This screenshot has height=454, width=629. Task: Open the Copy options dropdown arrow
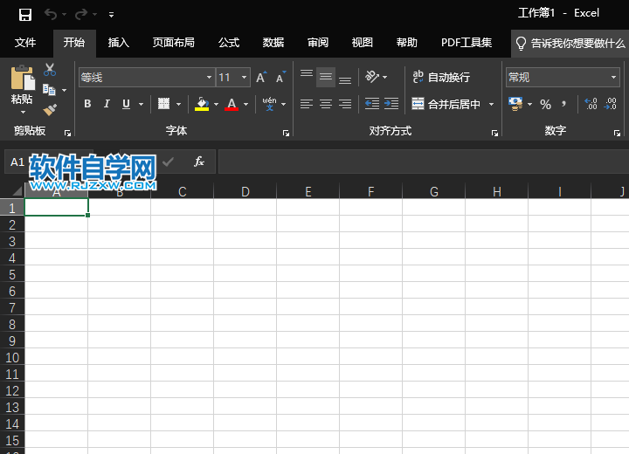pyautogui.click(x=64, y=90)
